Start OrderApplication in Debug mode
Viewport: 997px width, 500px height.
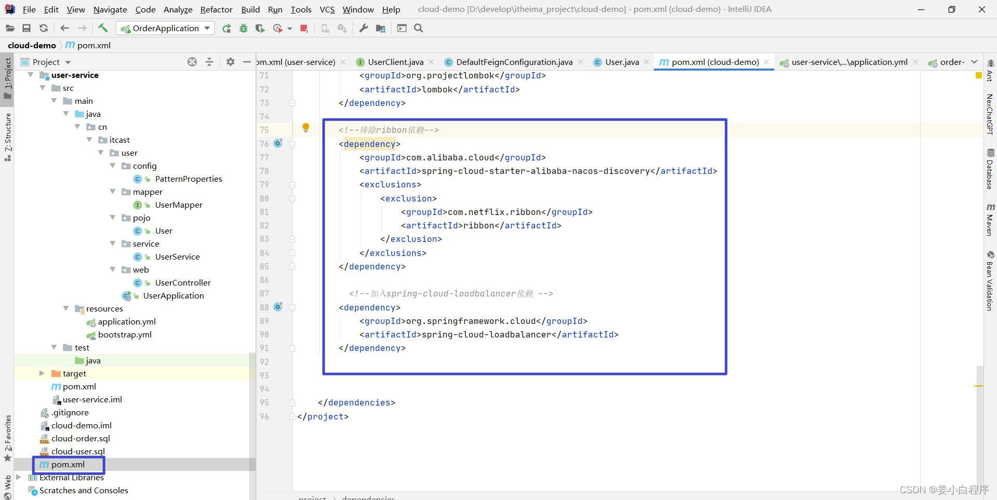tap(243, 28)
